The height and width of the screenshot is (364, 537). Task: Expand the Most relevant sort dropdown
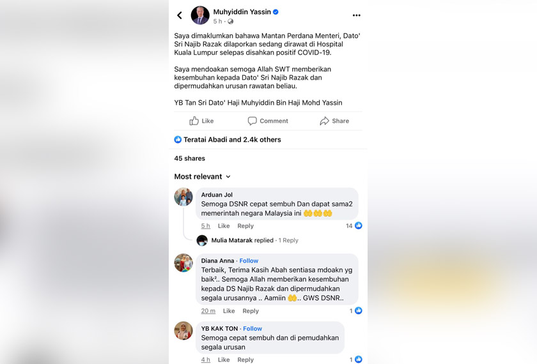202,176
